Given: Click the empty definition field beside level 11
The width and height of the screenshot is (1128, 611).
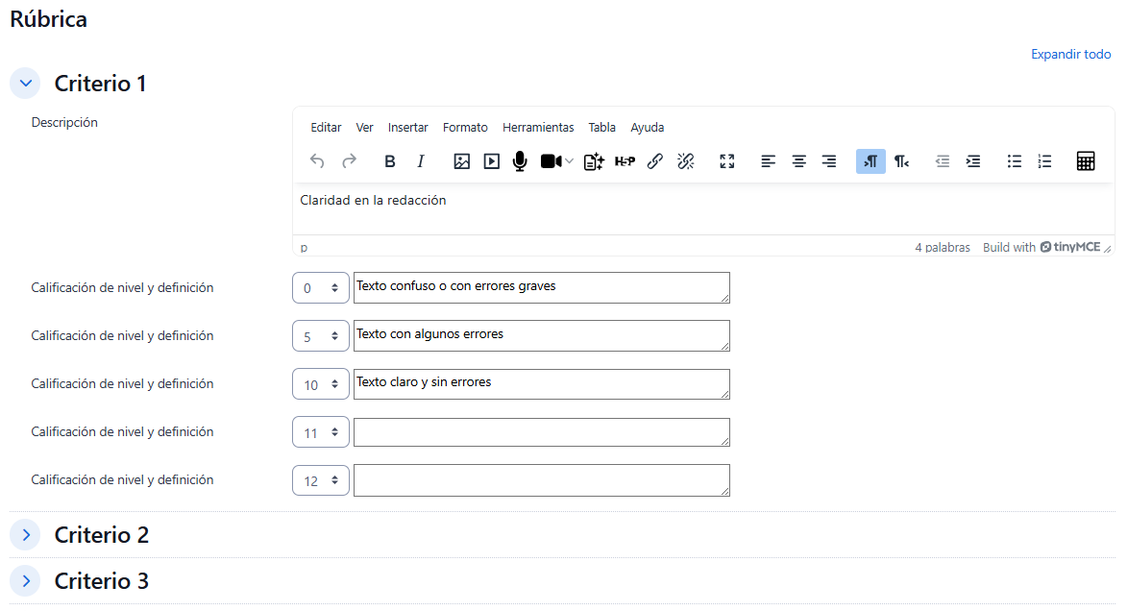Looking at the screenshot, I should click(x=541, y=432).
